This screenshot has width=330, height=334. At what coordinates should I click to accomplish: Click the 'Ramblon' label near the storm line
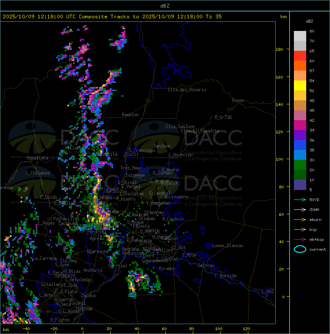[130, 115]
